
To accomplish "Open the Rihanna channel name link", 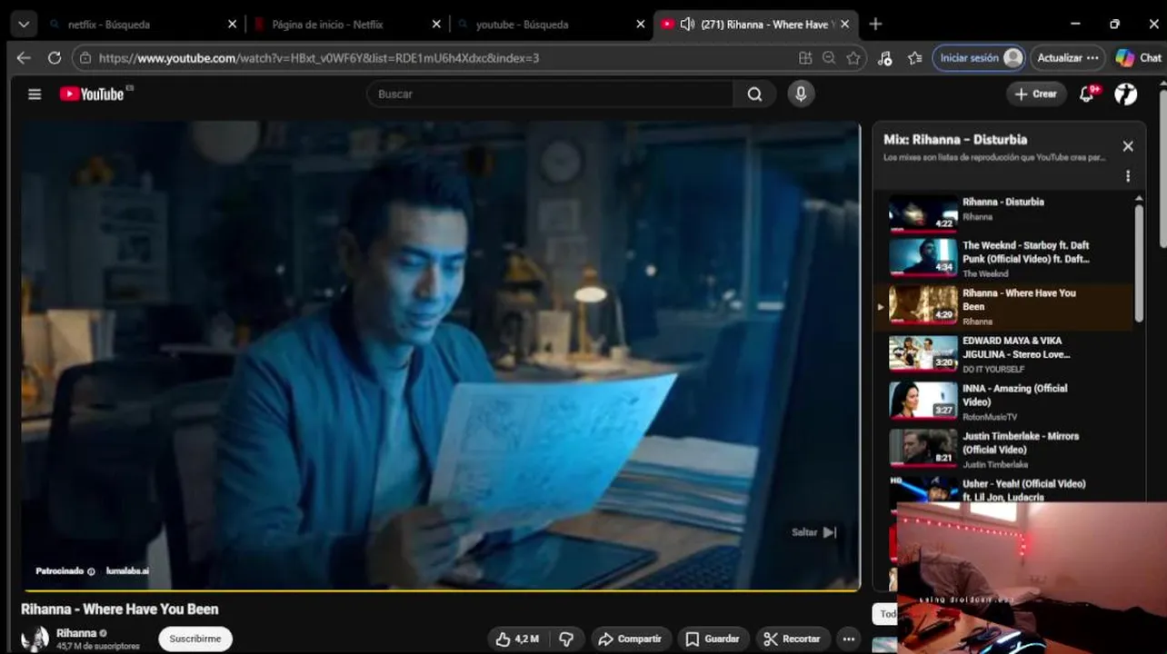I will click(x=76, y=633).
